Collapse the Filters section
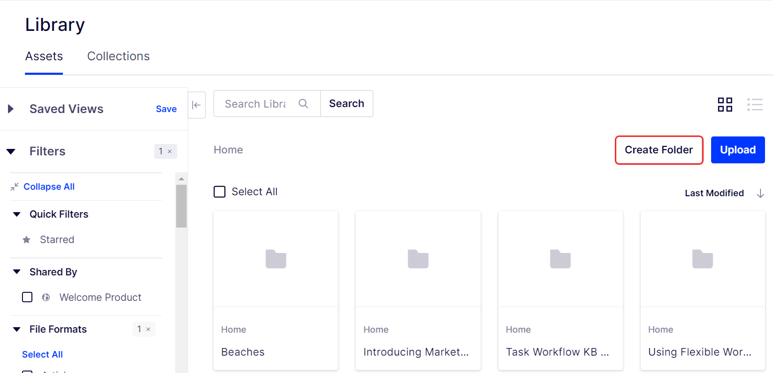The height and width of the screenshot is (373, 773). 11,151
